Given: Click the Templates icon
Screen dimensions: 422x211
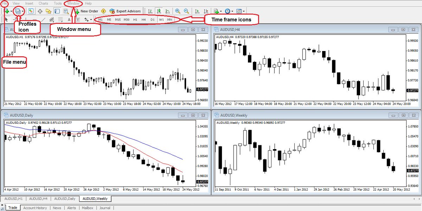Looking at the screenshot, I should [x=239, y=11].
